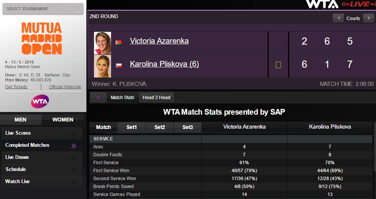The image size is (376, 199).
Task: Expand the Select Tournament dropdown
Action: [43, 9]
